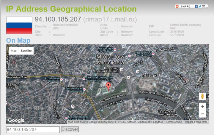The image size is (214, 135).
Task: Click the red location pin marker
Action: click(108, 87)
